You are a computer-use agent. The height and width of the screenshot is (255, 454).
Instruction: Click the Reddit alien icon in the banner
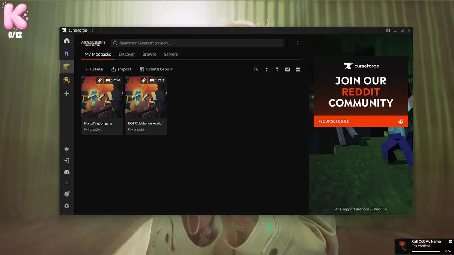400,121
